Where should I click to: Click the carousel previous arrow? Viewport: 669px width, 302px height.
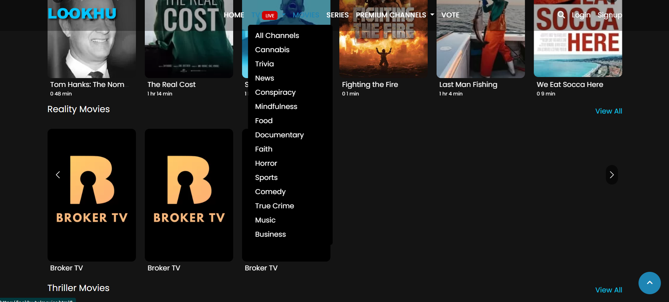click(58, 175)
